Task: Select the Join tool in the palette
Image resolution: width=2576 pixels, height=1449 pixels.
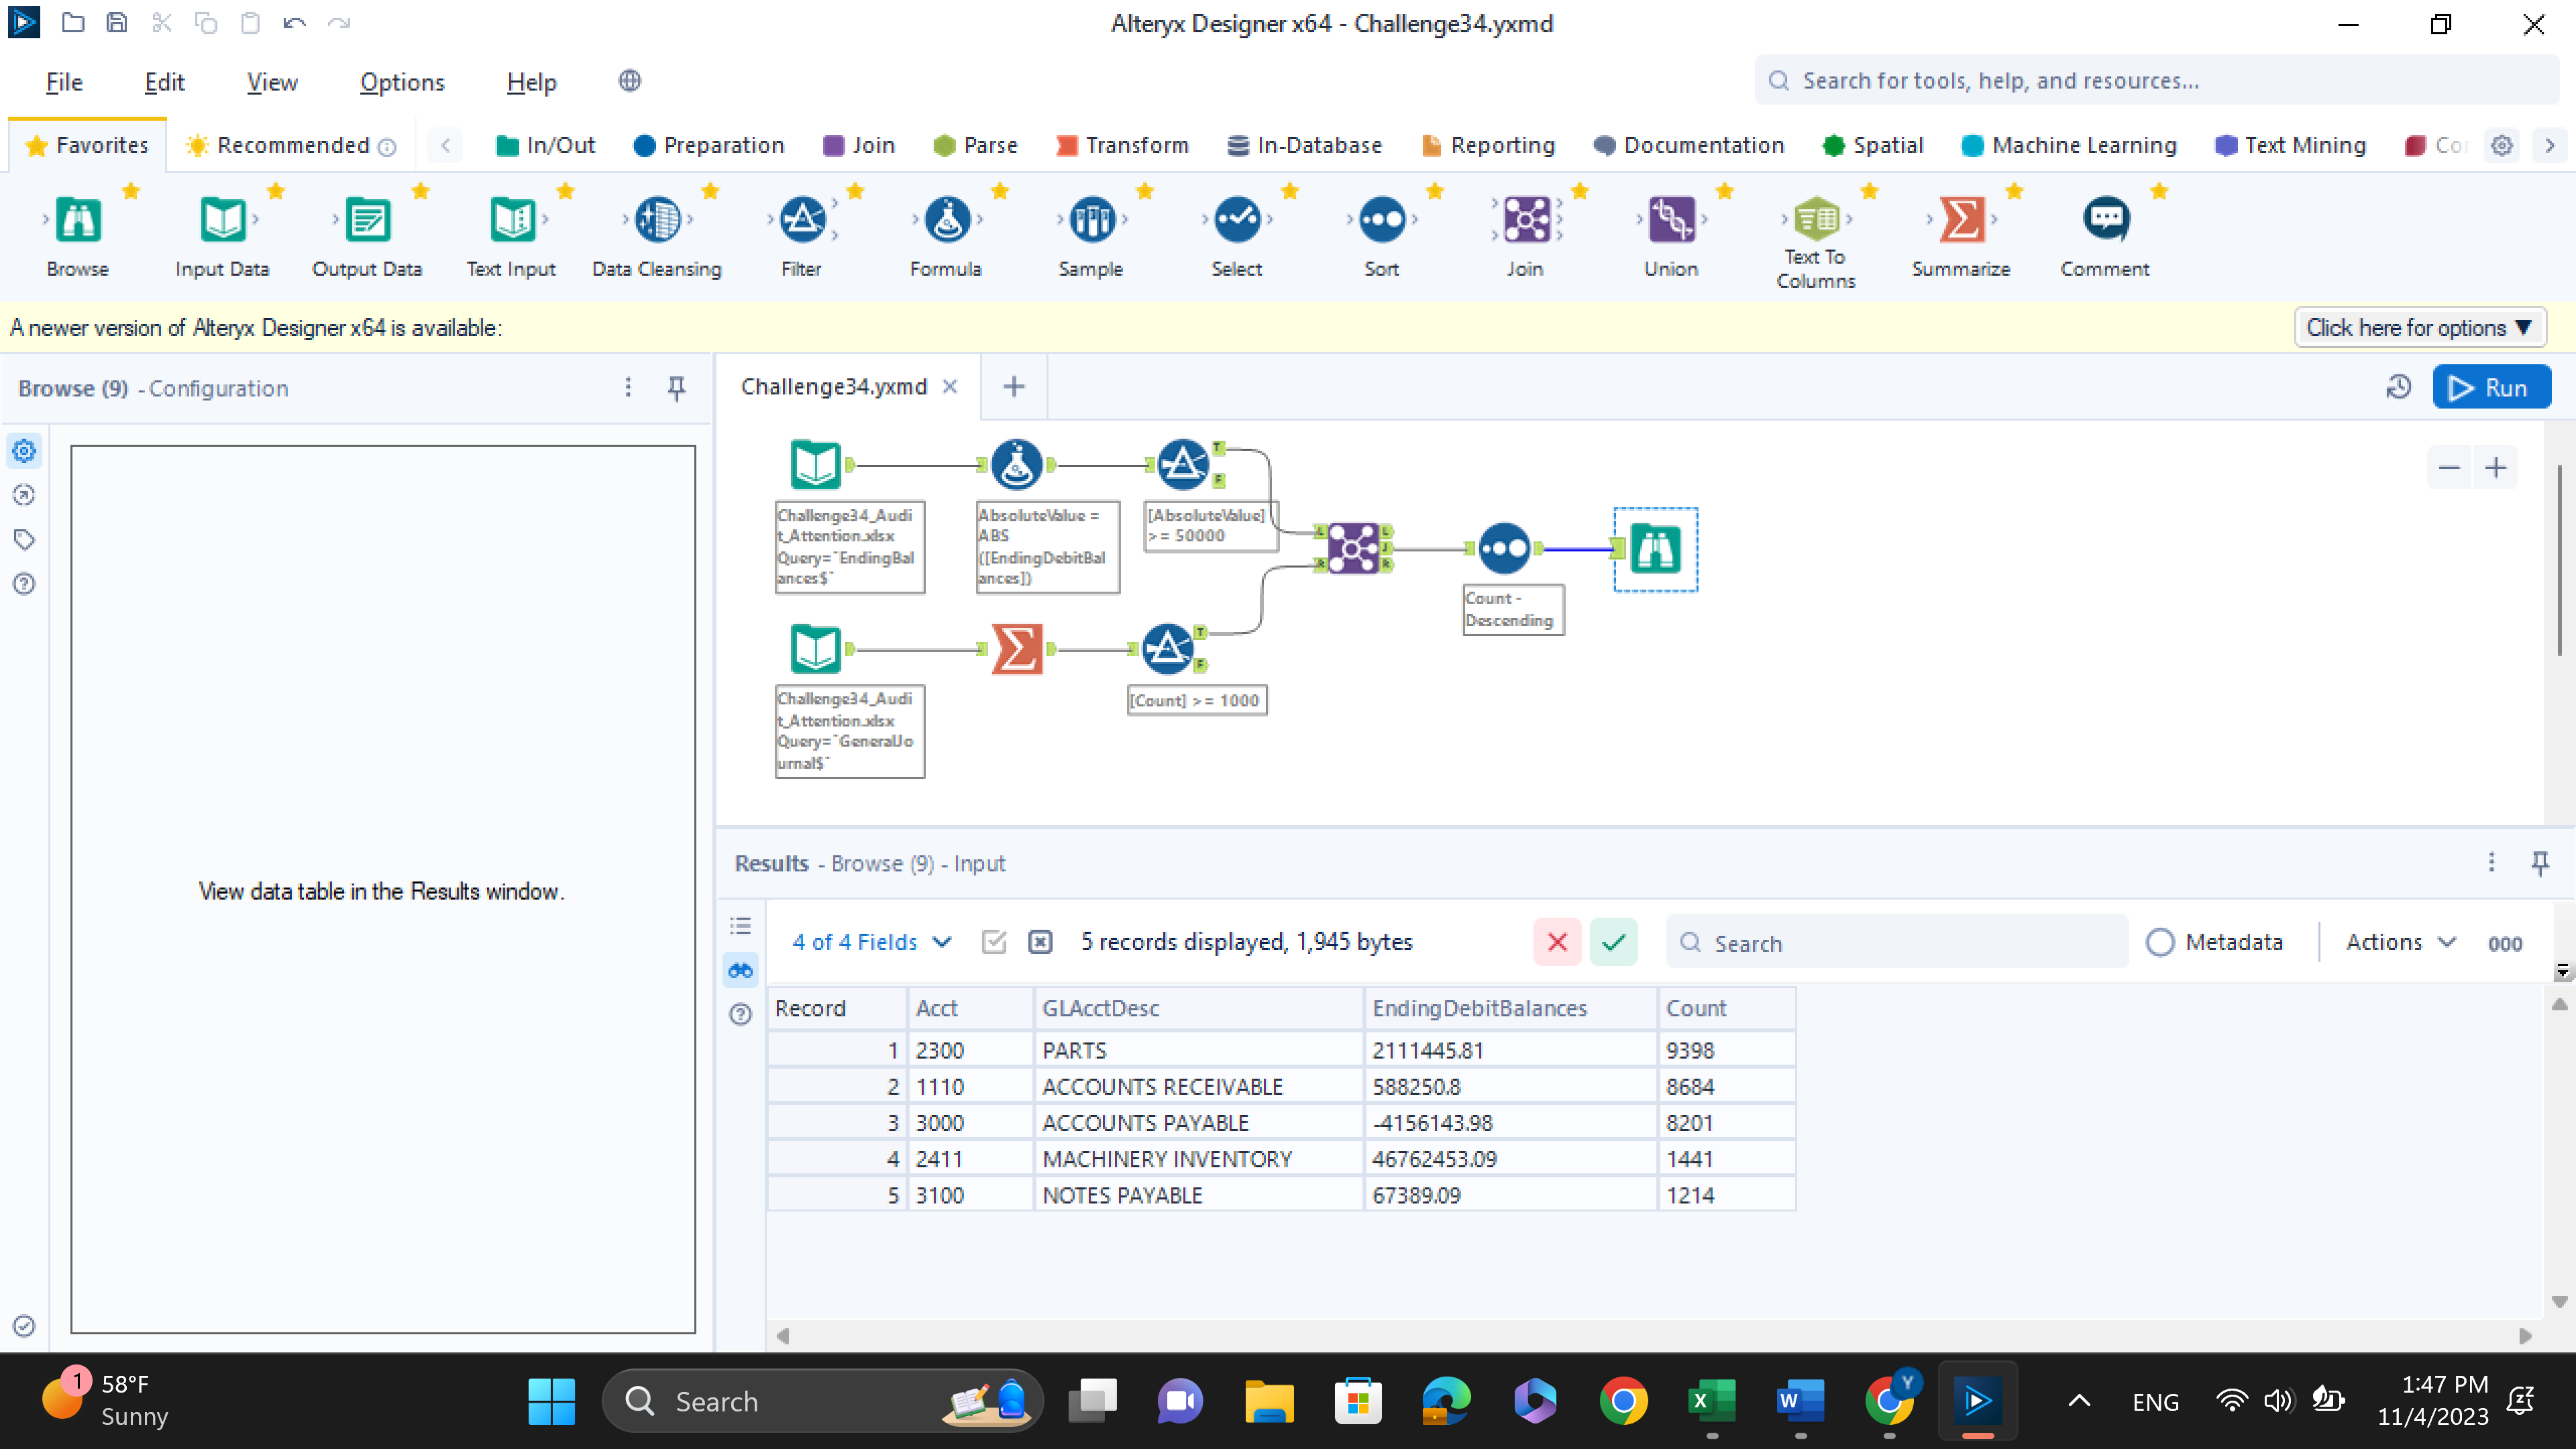Action: point(1526,220)
